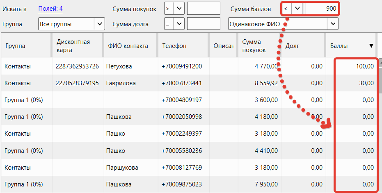This screenshot has height=193, width=382.
Task: Select the Петухова contact name cell
Action: point(131,66)
